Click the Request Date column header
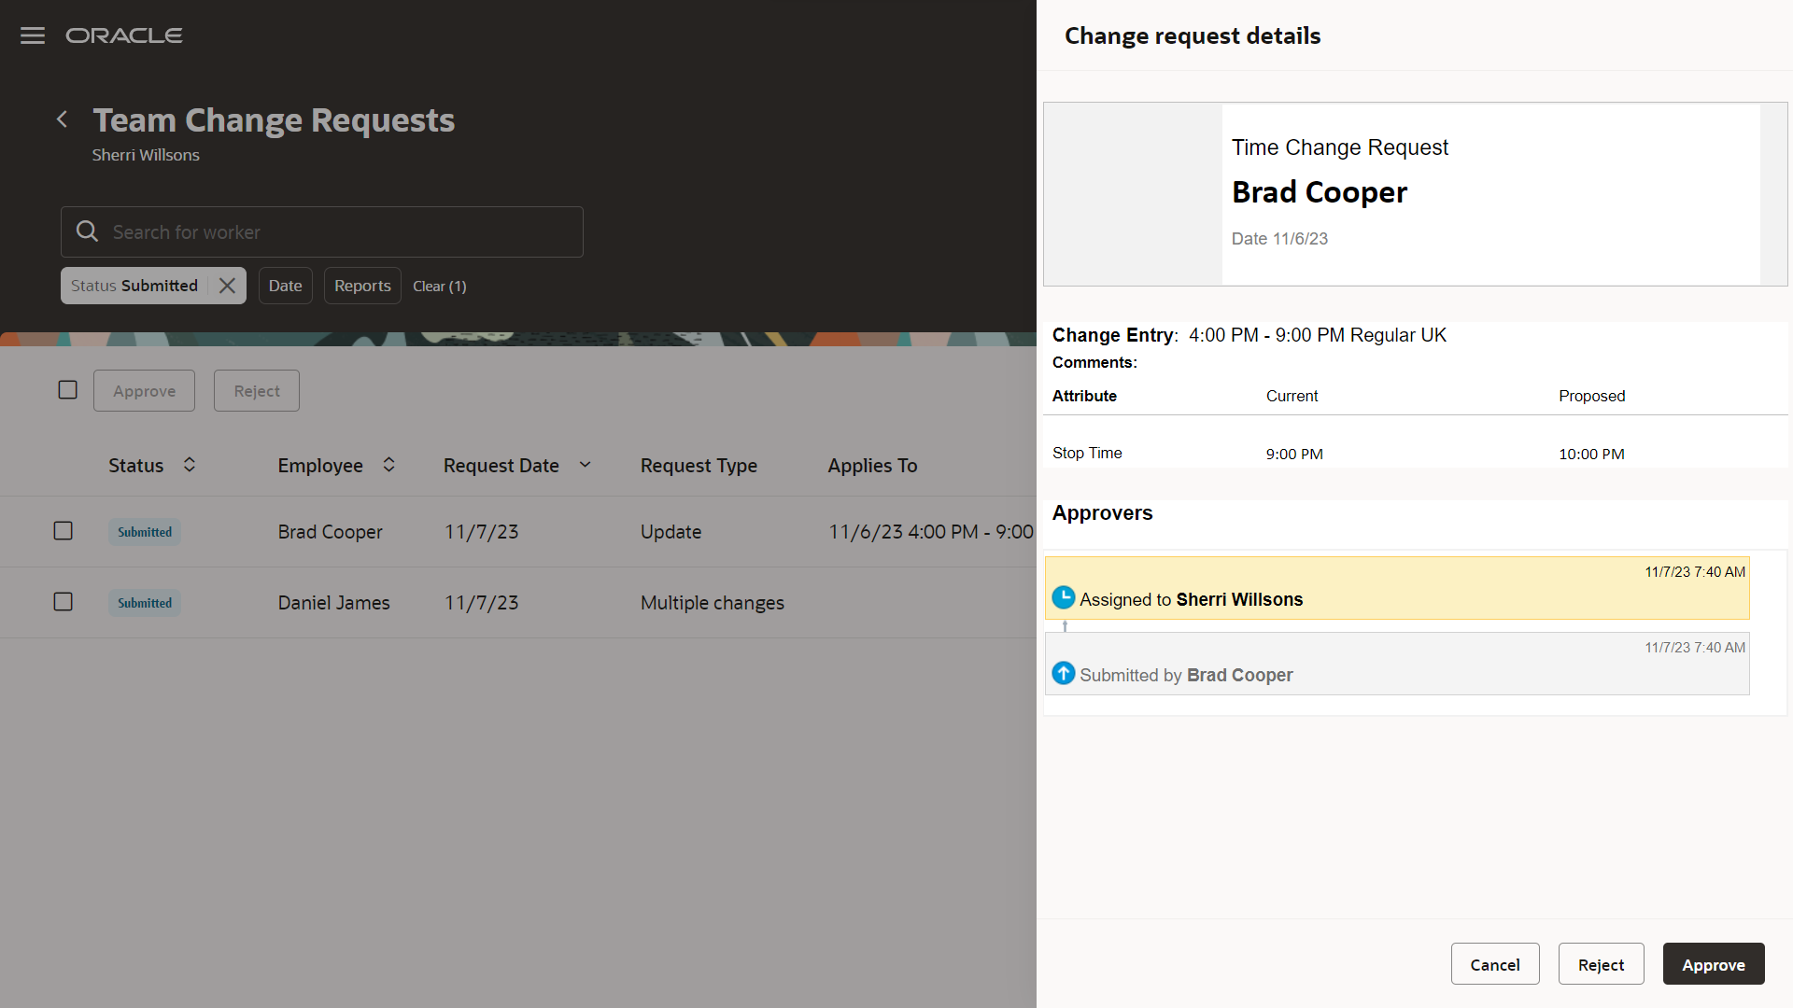 coord(501,465)
